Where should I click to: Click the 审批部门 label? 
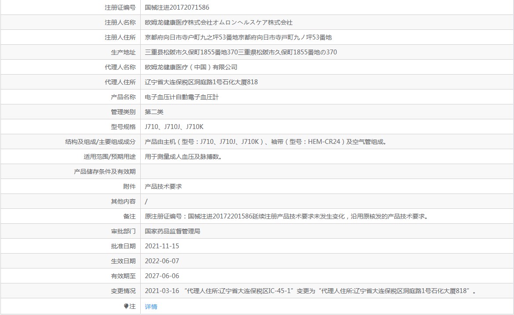point(123,231)
